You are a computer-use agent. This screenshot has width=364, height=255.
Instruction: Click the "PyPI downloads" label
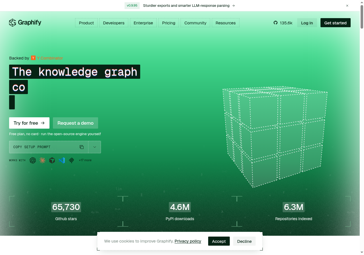(180, 219)
